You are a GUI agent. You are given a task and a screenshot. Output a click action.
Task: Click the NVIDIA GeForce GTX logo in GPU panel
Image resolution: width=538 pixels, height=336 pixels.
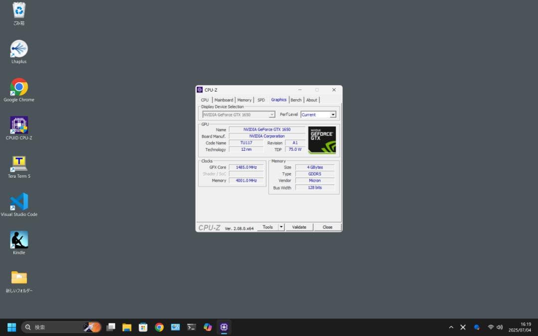(321, 139)
